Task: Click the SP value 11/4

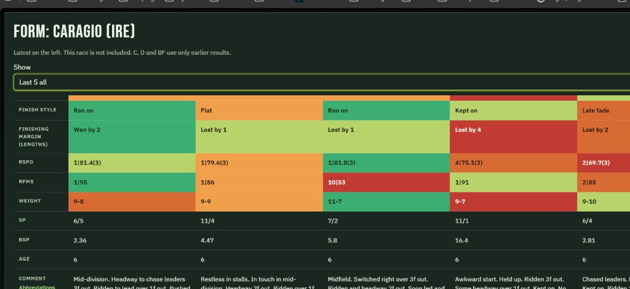Action: pos(207,221)
